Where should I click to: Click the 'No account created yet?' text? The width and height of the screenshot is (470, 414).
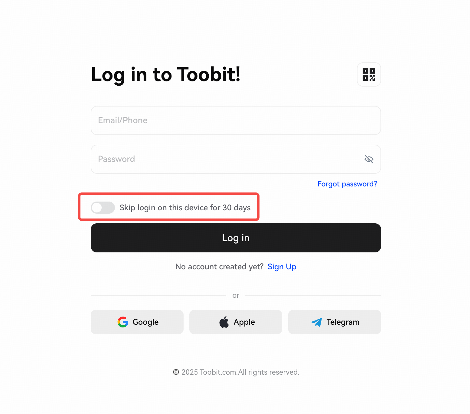(219, 267)
